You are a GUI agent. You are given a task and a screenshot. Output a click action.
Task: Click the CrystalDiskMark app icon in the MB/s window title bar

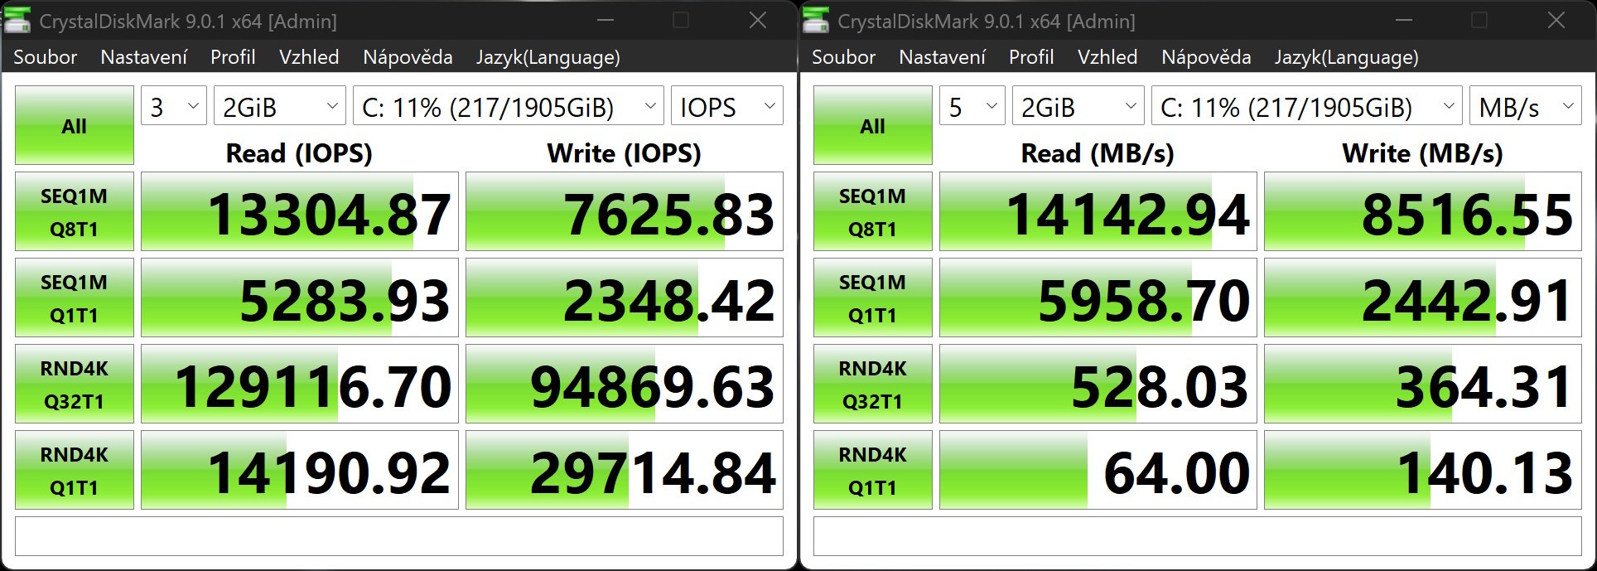[817, 21]
